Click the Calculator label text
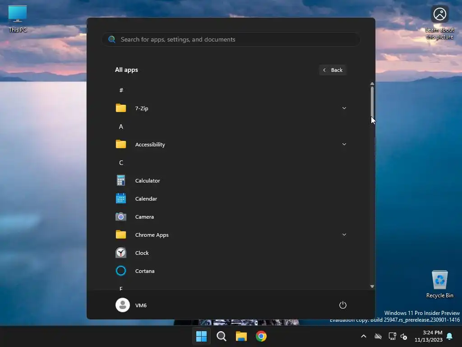This screenshot has width=462, height=347. [x=148, y=181]
